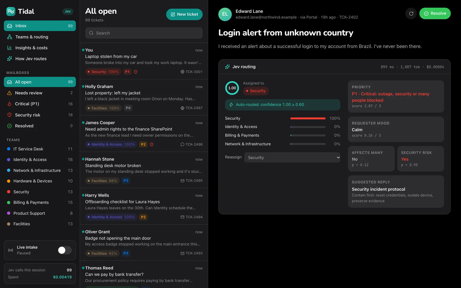This screenshot has width=461, height=288.
Task: Click the Tidal logo icon
Action: tap(11, 11)
